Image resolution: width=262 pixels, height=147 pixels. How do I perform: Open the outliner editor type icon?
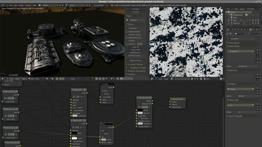(x=228, y=9)
